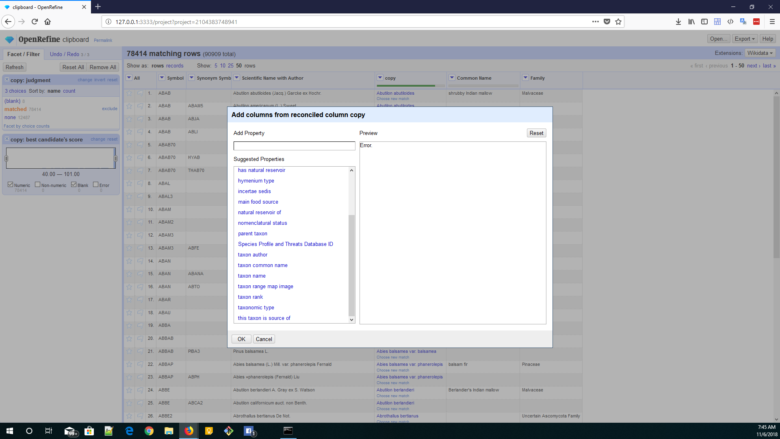Screen dimensions: 780x439
Task: Open page actions ellipsis menu
Action: click(596, 22)
